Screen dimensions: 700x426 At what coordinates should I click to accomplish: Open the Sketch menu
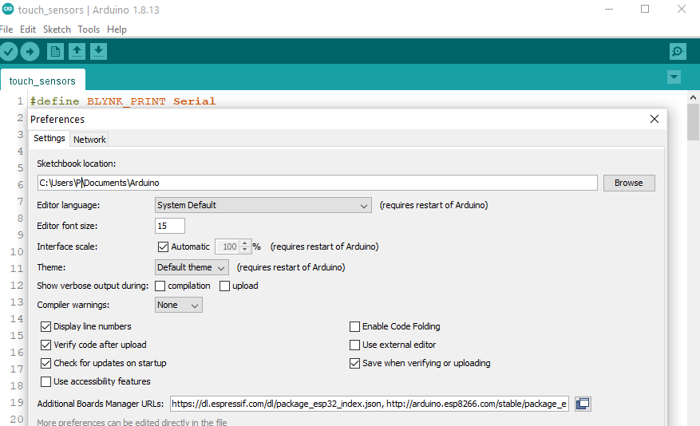click(57, 30)
